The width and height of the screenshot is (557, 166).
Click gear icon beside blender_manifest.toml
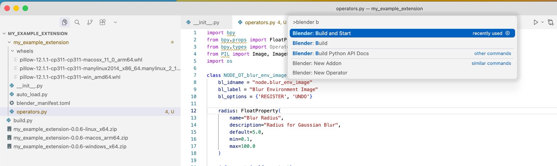12,103
